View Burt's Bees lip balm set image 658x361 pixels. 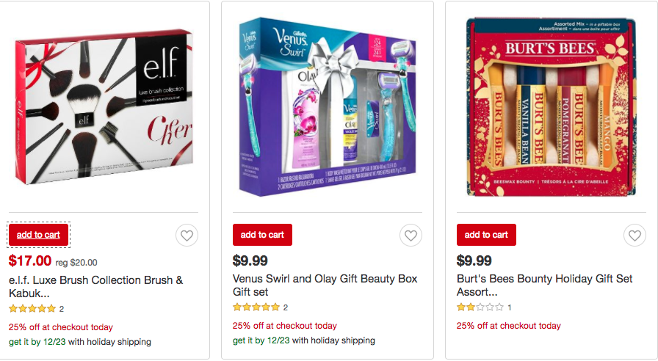[552, 107]
